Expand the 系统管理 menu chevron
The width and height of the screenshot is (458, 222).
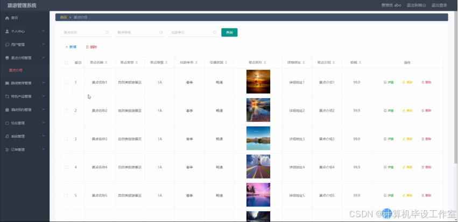click(43, 136)
